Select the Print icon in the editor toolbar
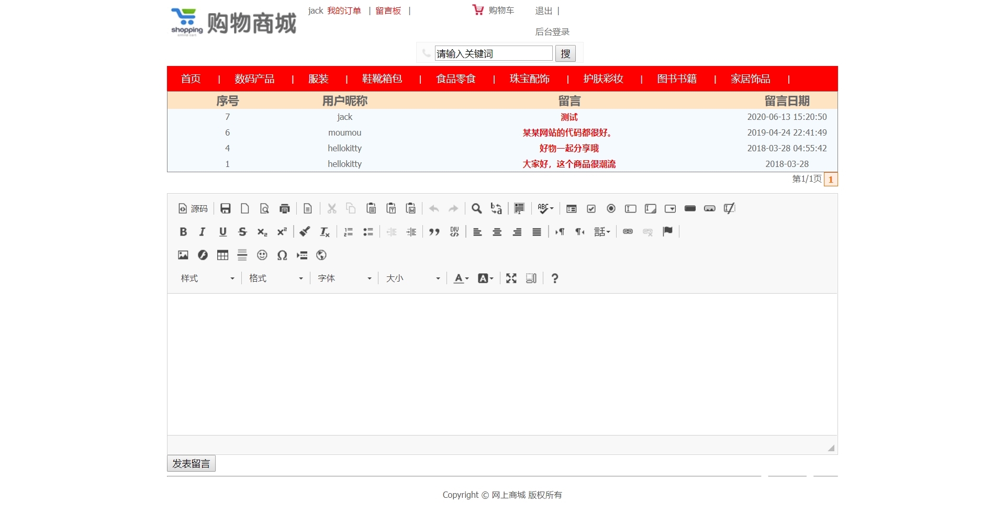Image resolution: width=1005 pixels, height=513 pixels. [284, 208]
